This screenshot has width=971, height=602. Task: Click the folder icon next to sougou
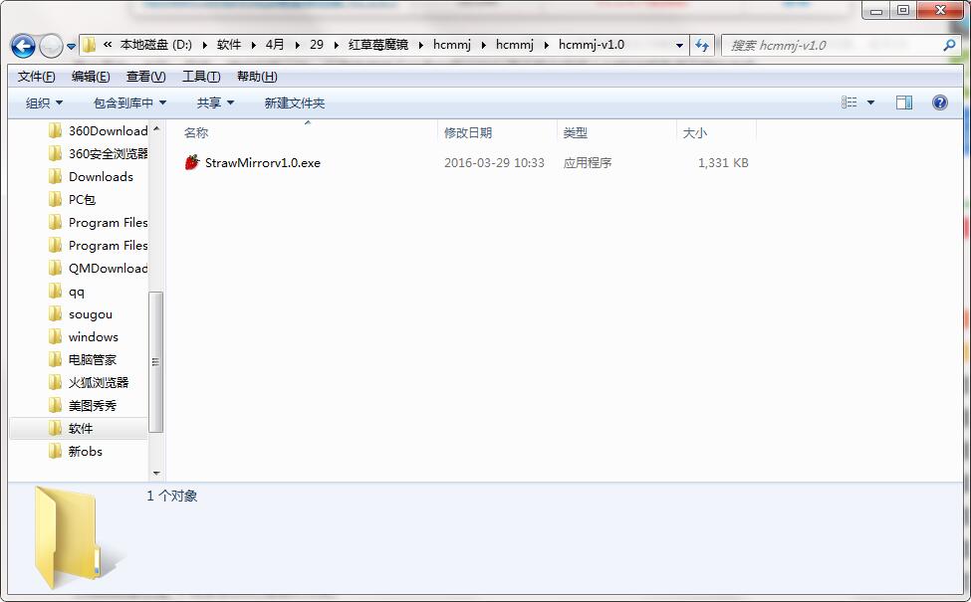click(x=55, y=313)
